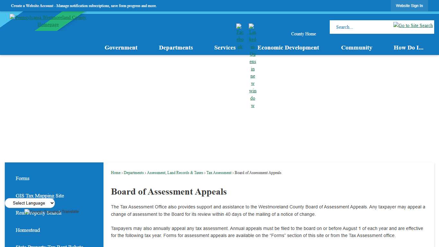Open the Forms sidebar link
The width and height of the screenshot is (439, 247).
click(x=22, y=178)
